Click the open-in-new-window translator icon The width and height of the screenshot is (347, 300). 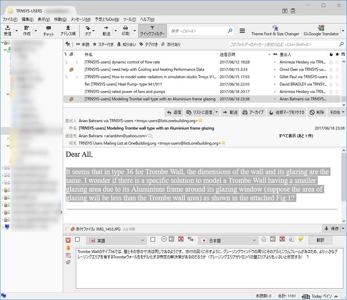click(68, 262)
